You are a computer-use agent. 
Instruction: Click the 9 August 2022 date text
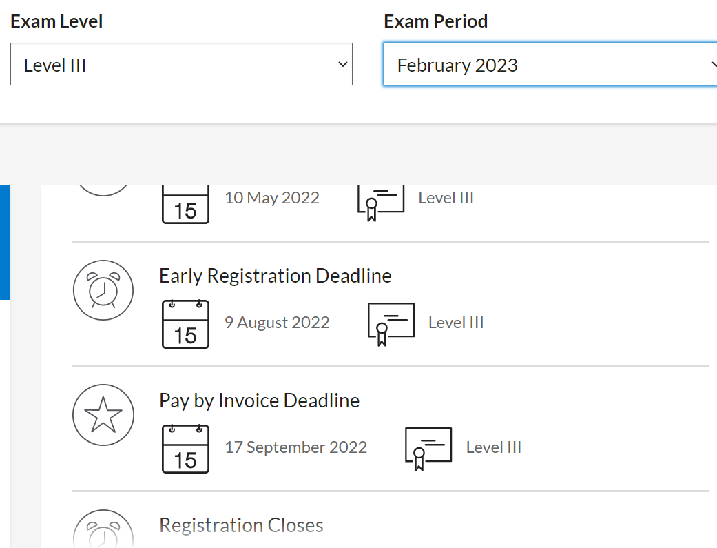pos(277,323)
